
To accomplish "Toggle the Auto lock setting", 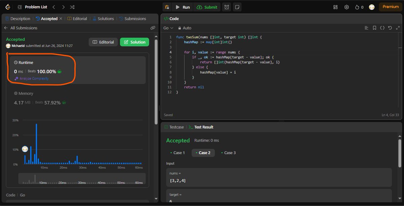I will pos(184,28).
